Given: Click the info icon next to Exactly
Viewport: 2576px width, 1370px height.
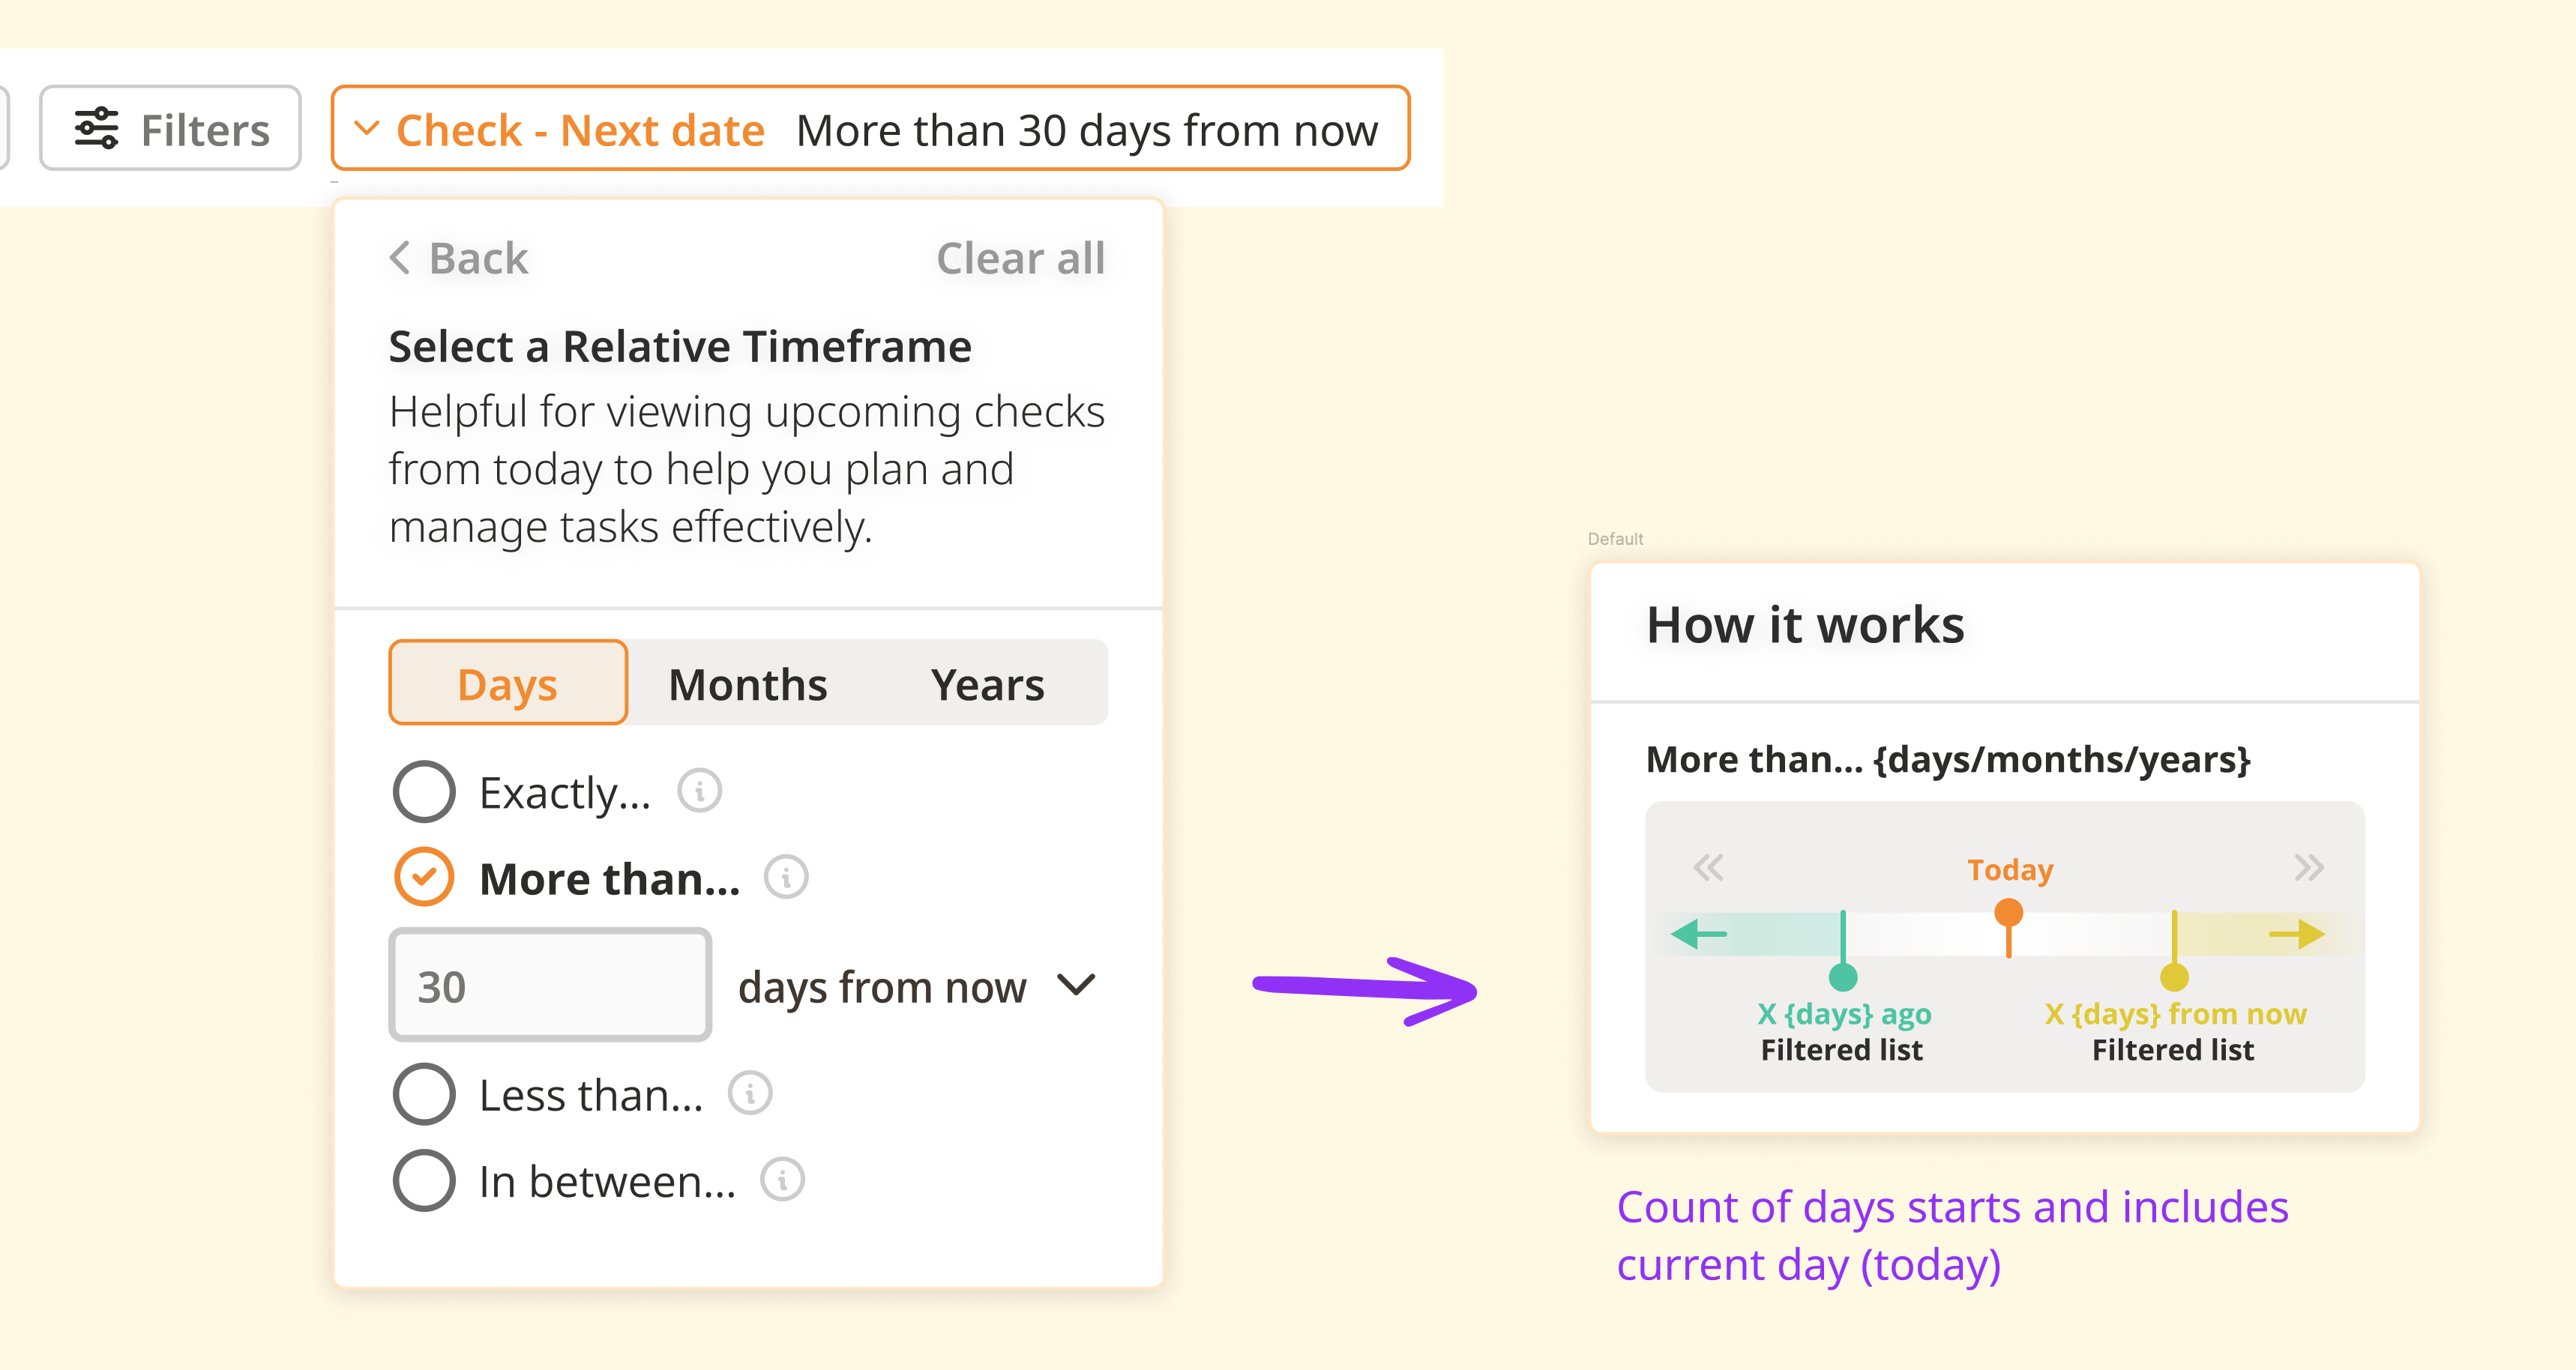Looking at the screenshot, I should click(699, 791).
